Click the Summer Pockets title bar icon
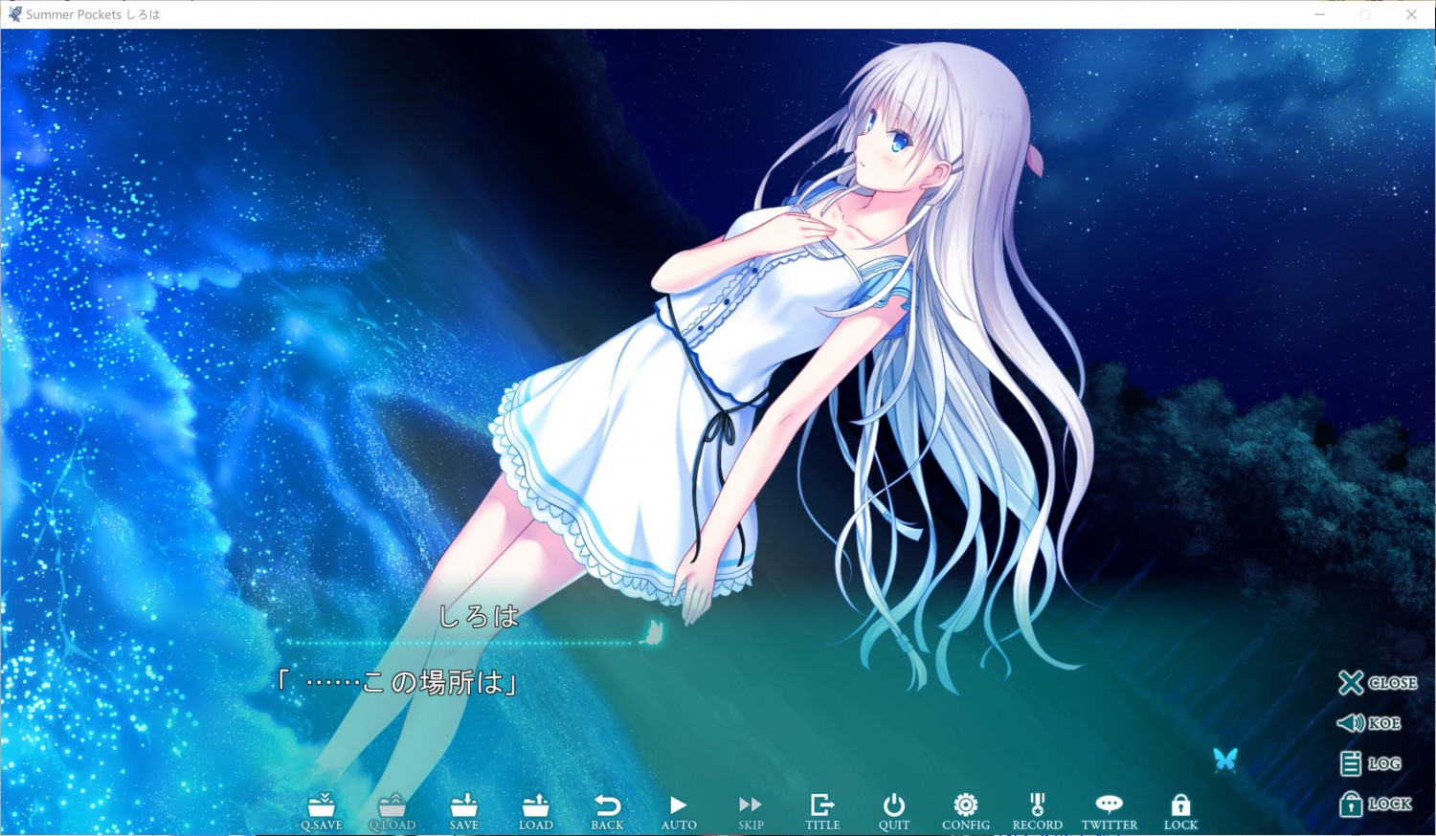The image size is (1436, 836). click(13, 14)
